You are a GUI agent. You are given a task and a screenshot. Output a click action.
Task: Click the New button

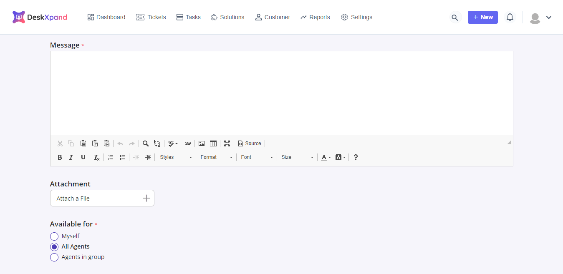[482, 17]
